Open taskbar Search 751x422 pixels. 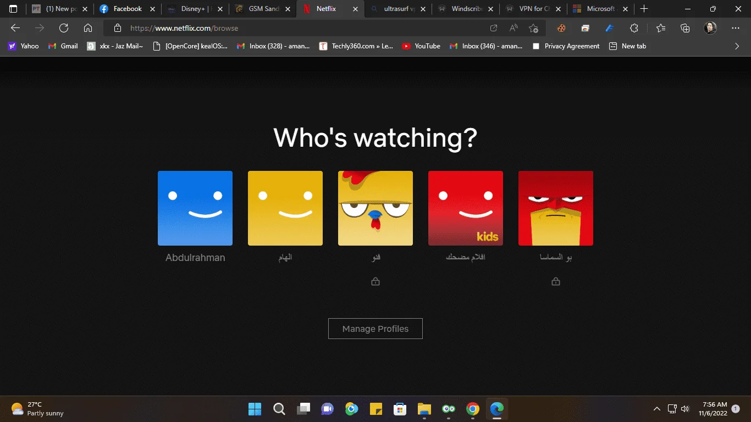tap(279, 409)
